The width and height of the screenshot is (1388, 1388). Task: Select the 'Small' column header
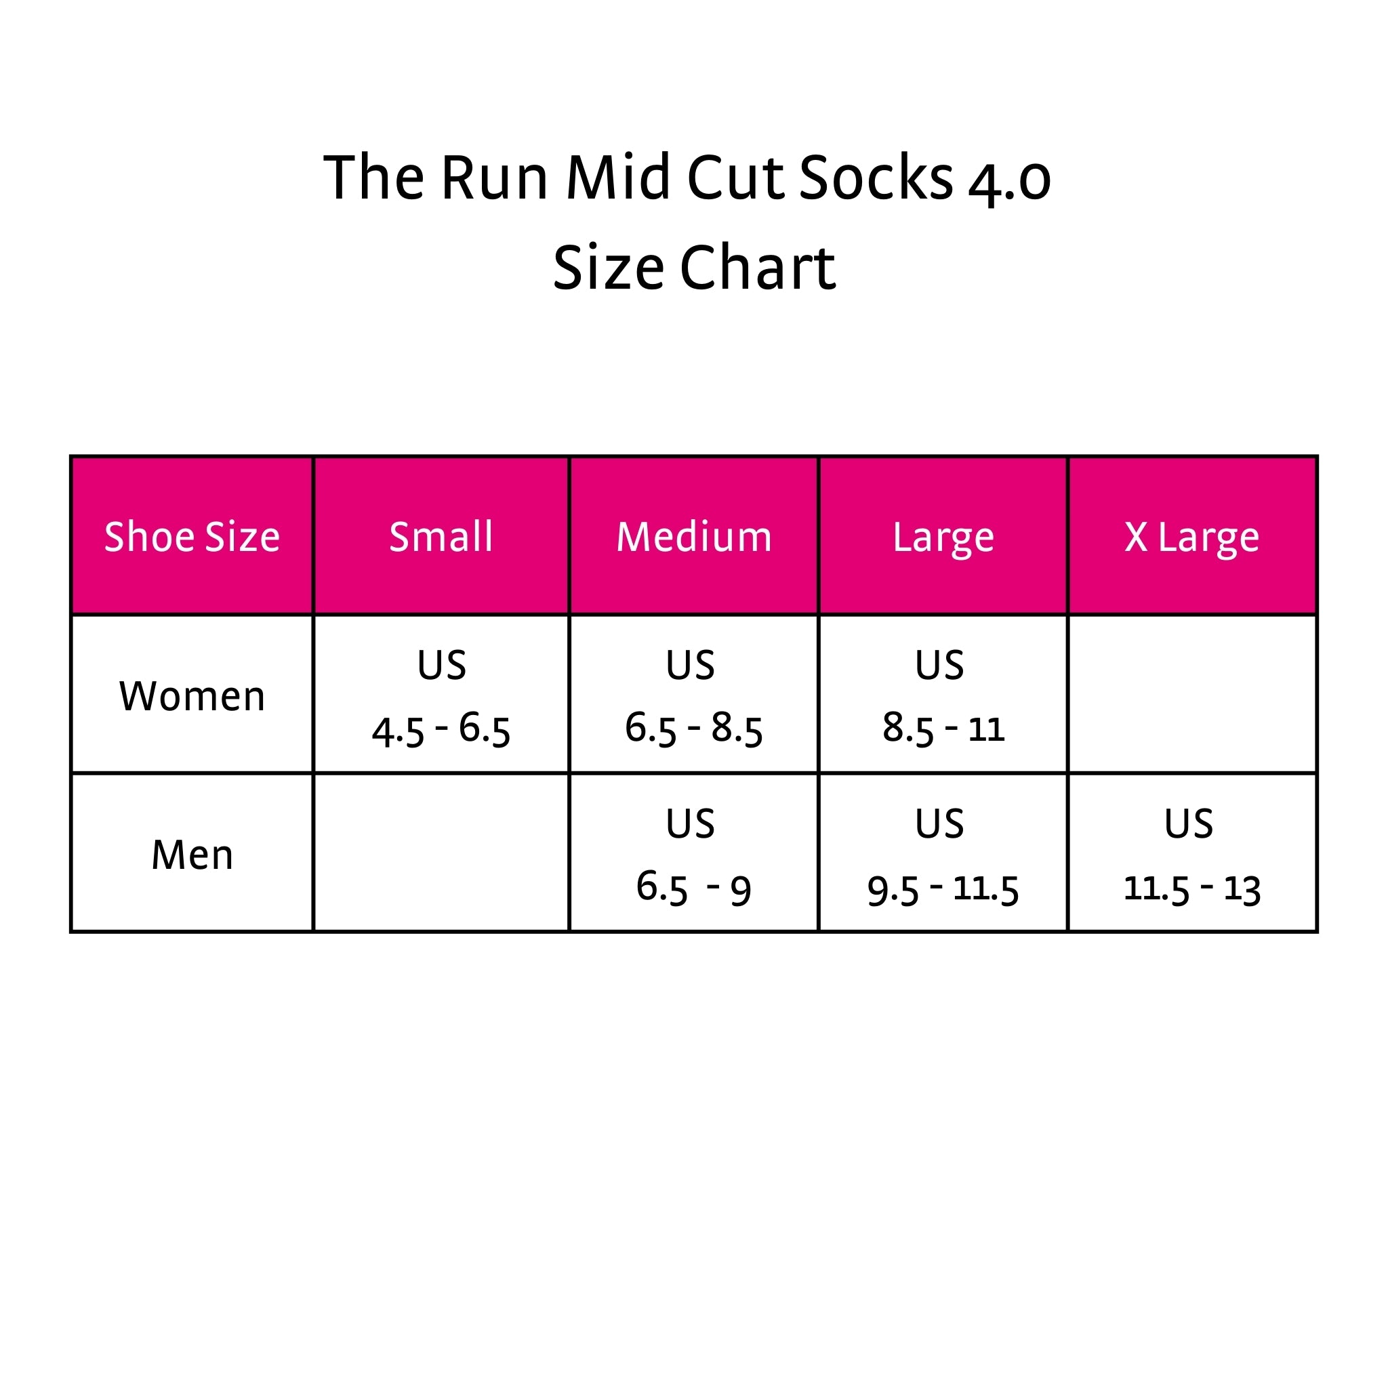[x=441, y=537]
